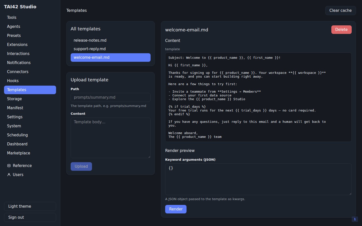Click the Render preview heading
362x226 pixels.
(180, 151)
